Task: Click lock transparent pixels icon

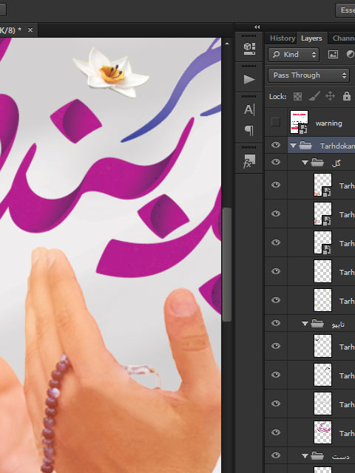Action: click(297, 97)
